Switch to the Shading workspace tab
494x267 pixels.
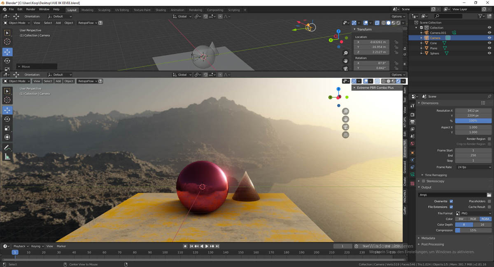tap(161, 10)
